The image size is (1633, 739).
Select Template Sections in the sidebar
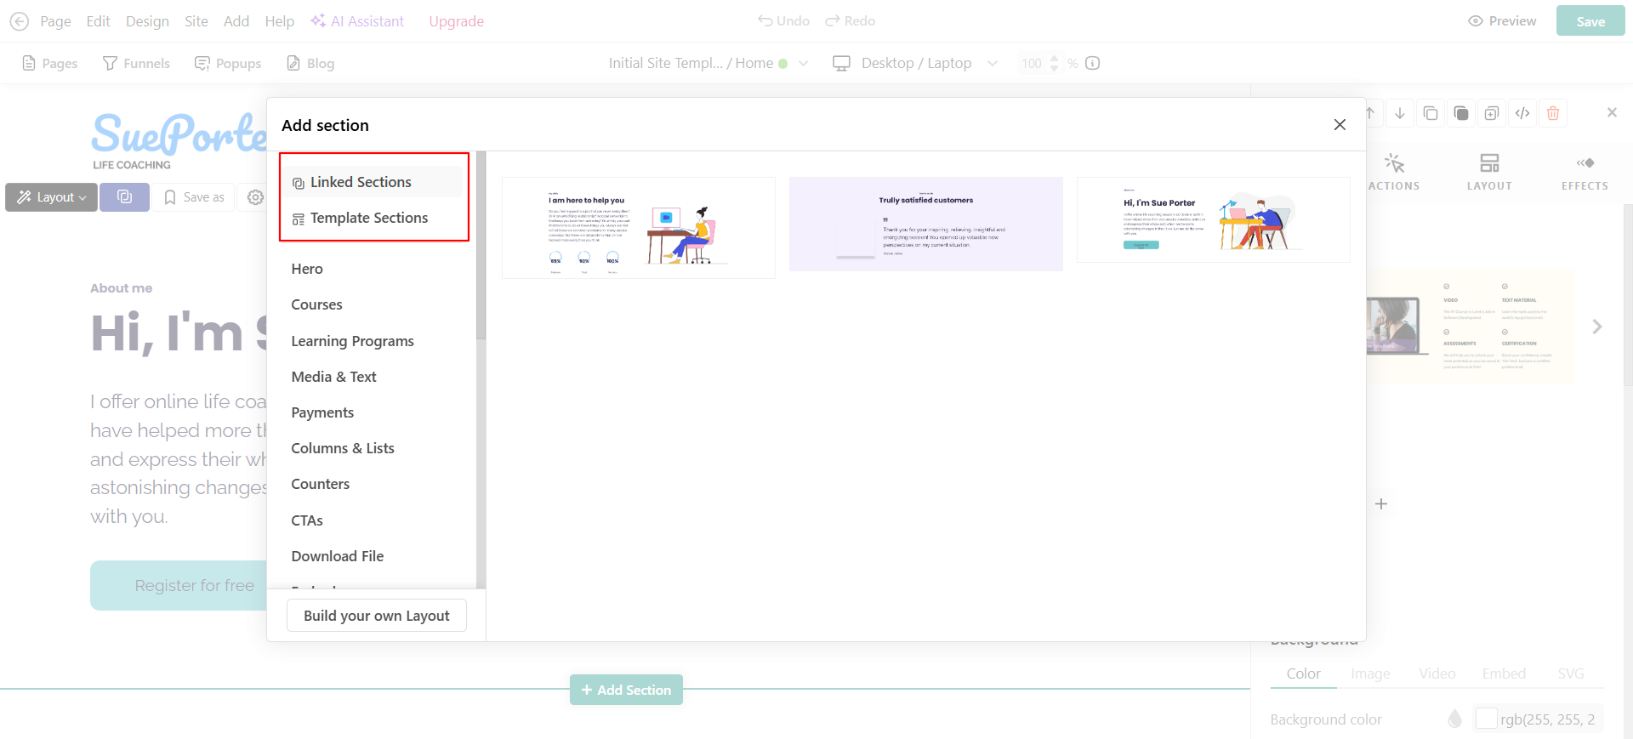pyautogui.click(x=373, y=218)
